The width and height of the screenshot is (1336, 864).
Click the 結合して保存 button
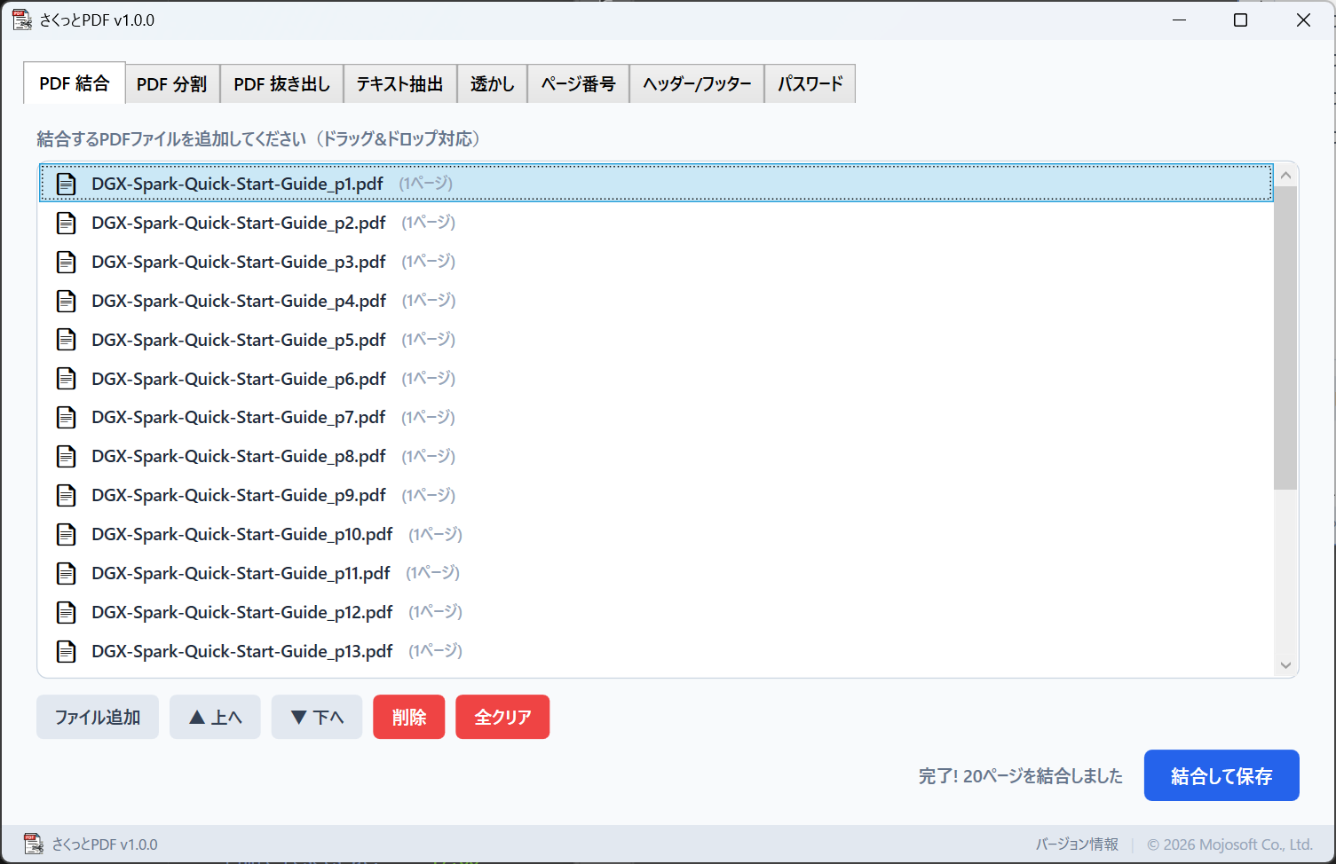1221,774
